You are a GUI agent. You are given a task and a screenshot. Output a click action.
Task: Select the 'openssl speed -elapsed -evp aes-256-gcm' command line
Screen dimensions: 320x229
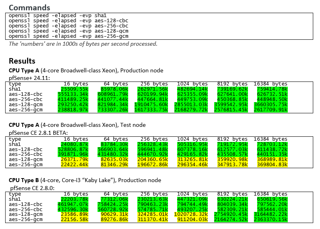tap(68, 36)
